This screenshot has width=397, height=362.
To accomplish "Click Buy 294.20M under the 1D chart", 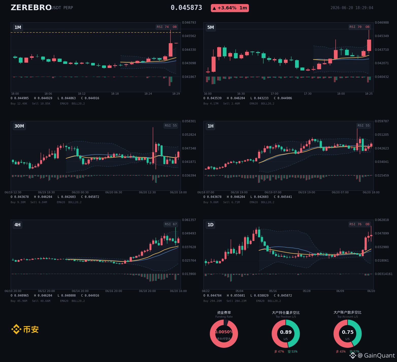I will (x=213, y=301).
